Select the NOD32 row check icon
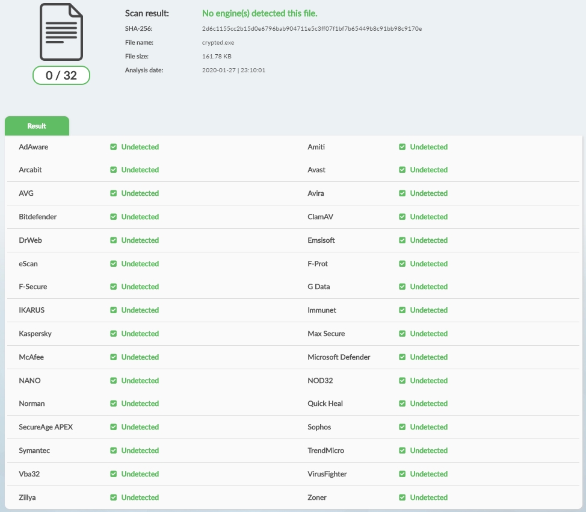The width and height of the screenshot is (586, 512). 402,381
